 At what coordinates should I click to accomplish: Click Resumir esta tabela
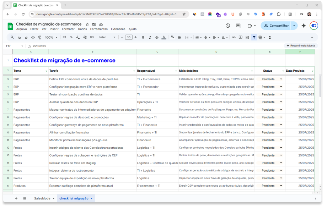point(300,45)
